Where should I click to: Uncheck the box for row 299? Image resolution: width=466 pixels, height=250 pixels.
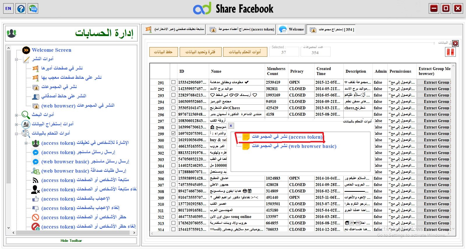click(174, 133)
